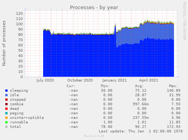Click idle average value 28.87
This screenshot has height=140, width=188.
(x=141, y=95)
